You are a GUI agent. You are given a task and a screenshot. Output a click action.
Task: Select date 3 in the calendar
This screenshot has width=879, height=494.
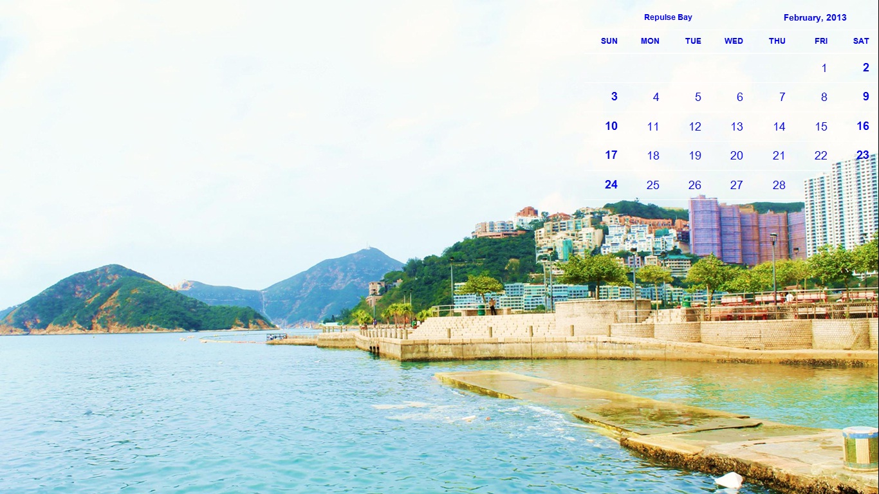[614, 96]
